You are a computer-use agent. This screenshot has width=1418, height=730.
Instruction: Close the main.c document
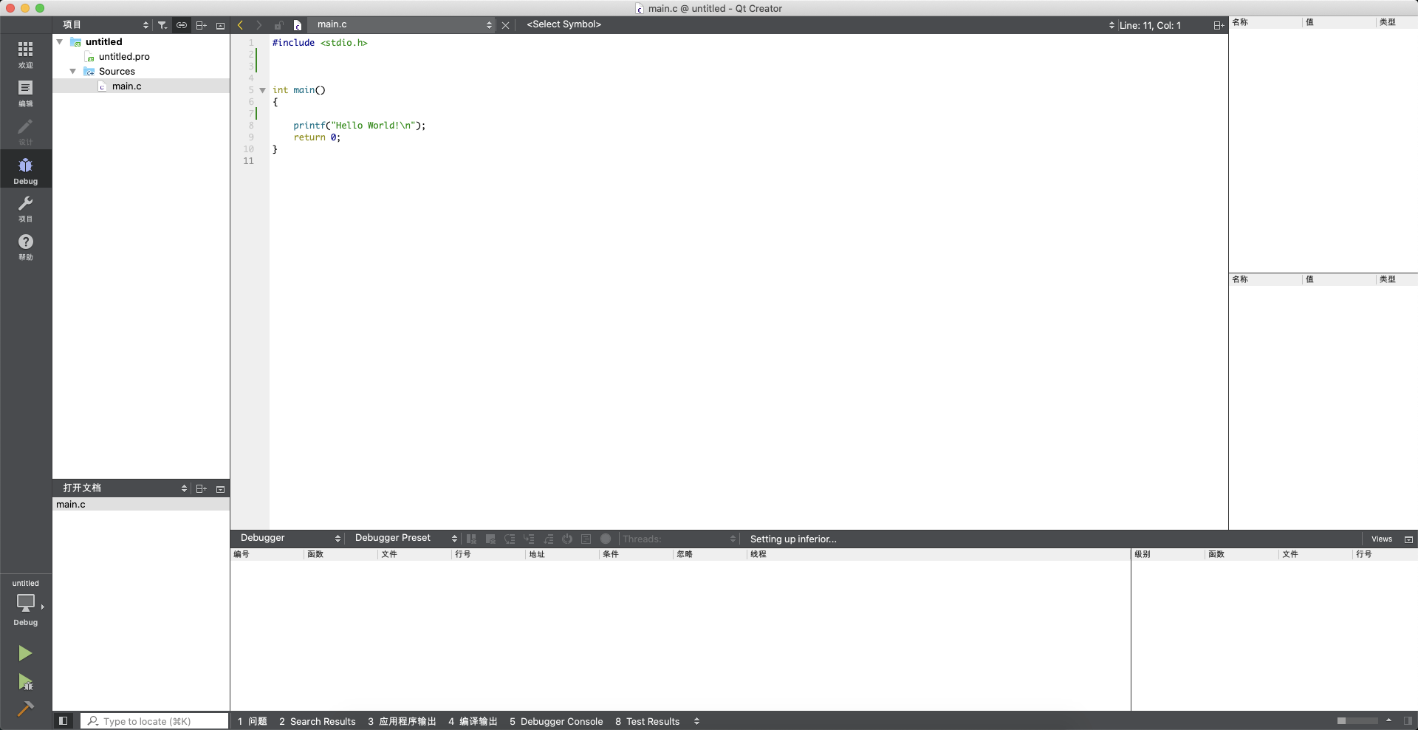[x=505, y=25]
